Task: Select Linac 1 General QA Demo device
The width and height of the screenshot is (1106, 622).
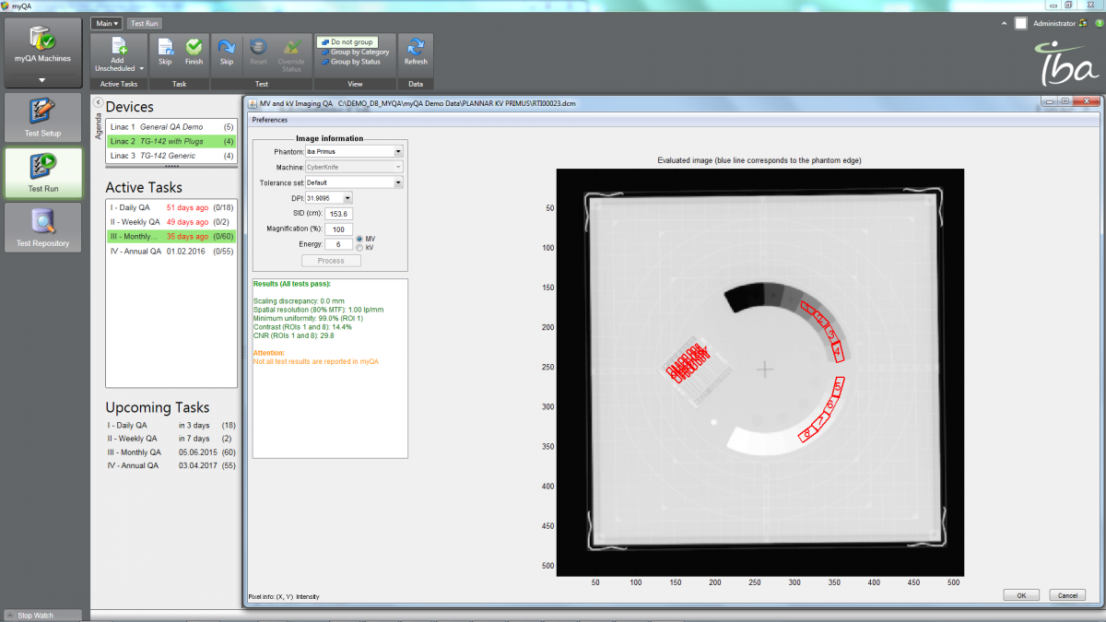Action: (171, 126)
